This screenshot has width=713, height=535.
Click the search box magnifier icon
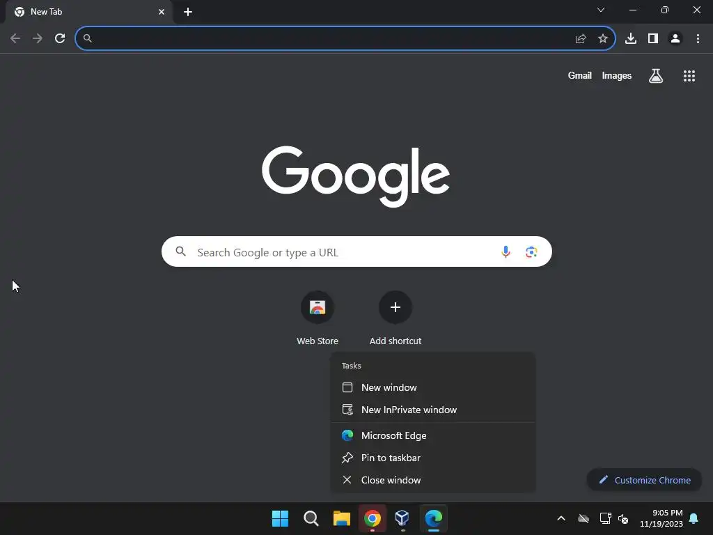180,251
